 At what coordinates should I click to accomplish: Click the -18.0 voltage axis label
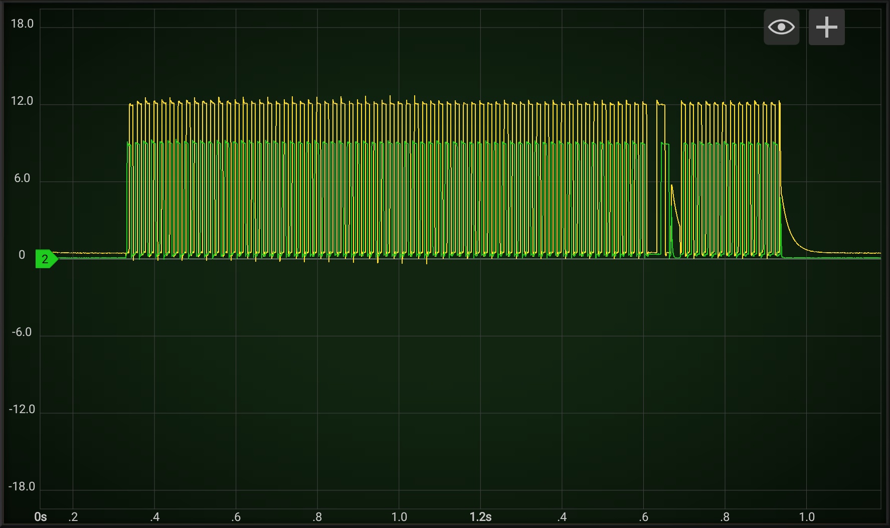[22, 487]
